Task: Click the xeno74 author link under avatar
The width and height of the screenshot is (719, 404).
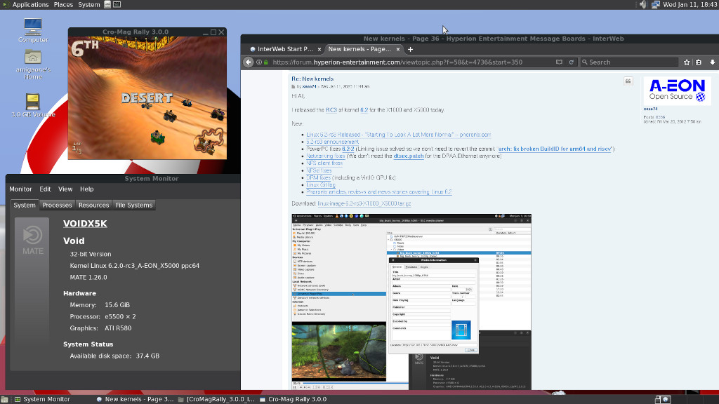Action: coord(650,109)
